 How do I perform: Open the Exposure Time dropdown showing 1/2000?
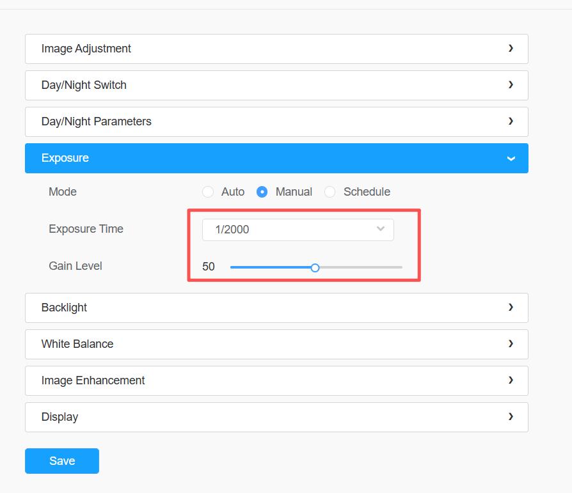(298, 230)
